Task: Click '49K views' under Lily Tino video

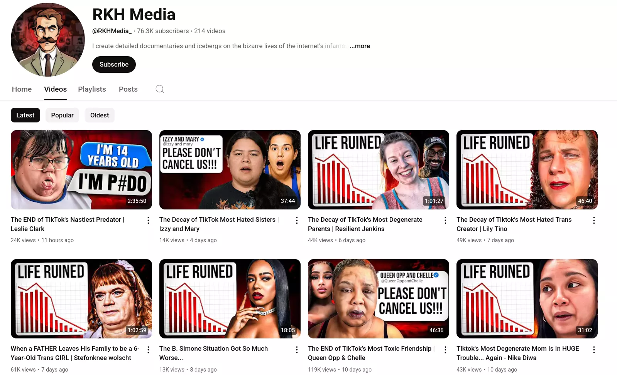Action: 469,240
